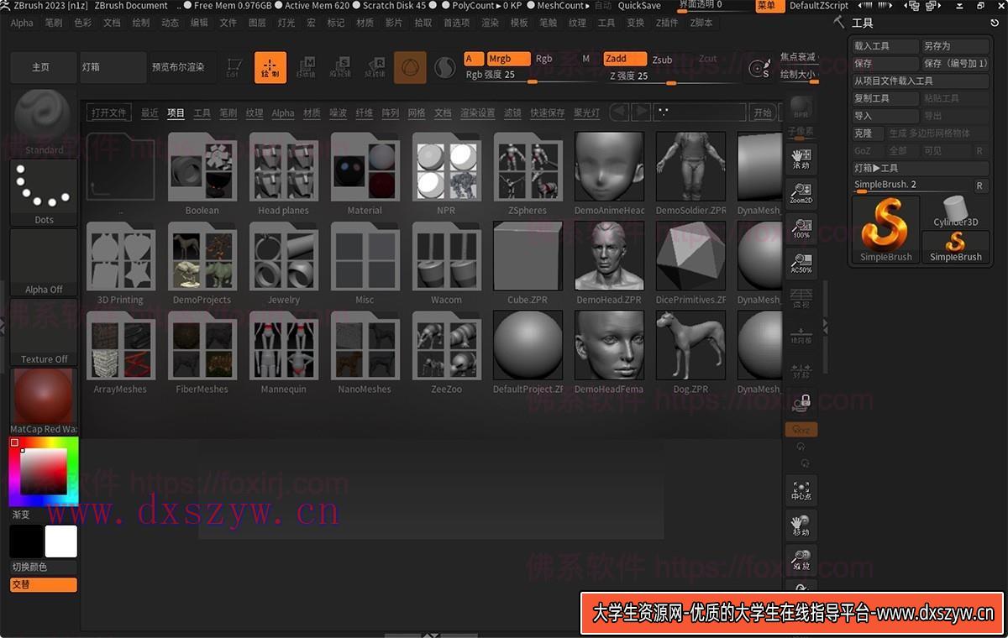
Task: Select the 滚动 scroll canvas icon
Action: (x=801, y=159)
